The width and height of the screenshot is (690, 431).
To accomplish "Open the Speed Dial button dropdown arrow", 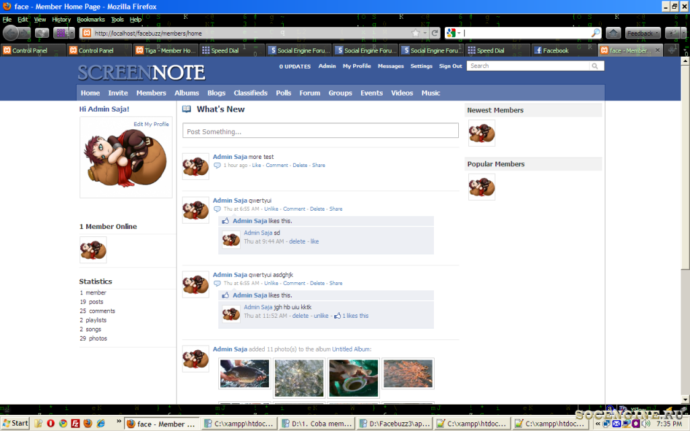I will 71,33.
